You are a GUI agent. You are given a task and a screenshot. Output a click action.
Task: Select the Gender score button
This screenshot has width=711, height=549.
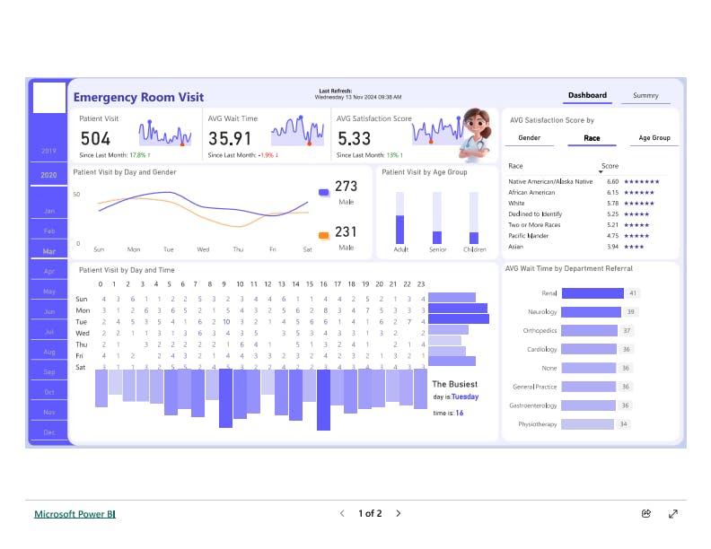(x=529, y=138)
